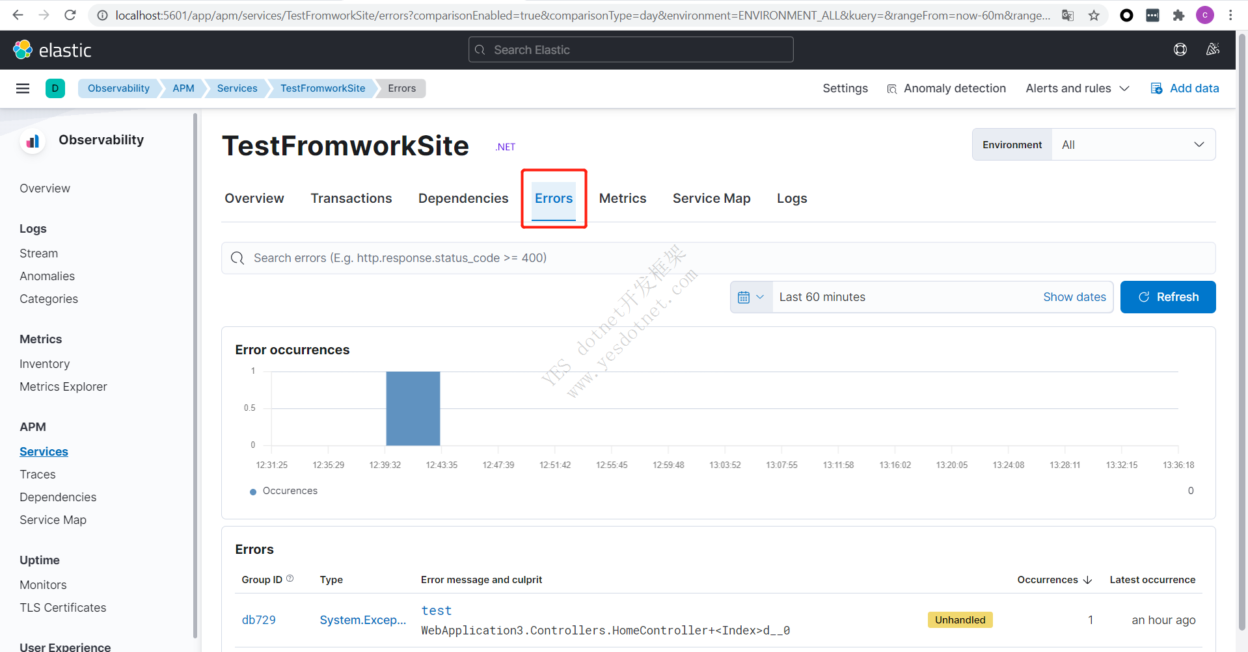Open Anomaly detection settings

pos(947,88)
